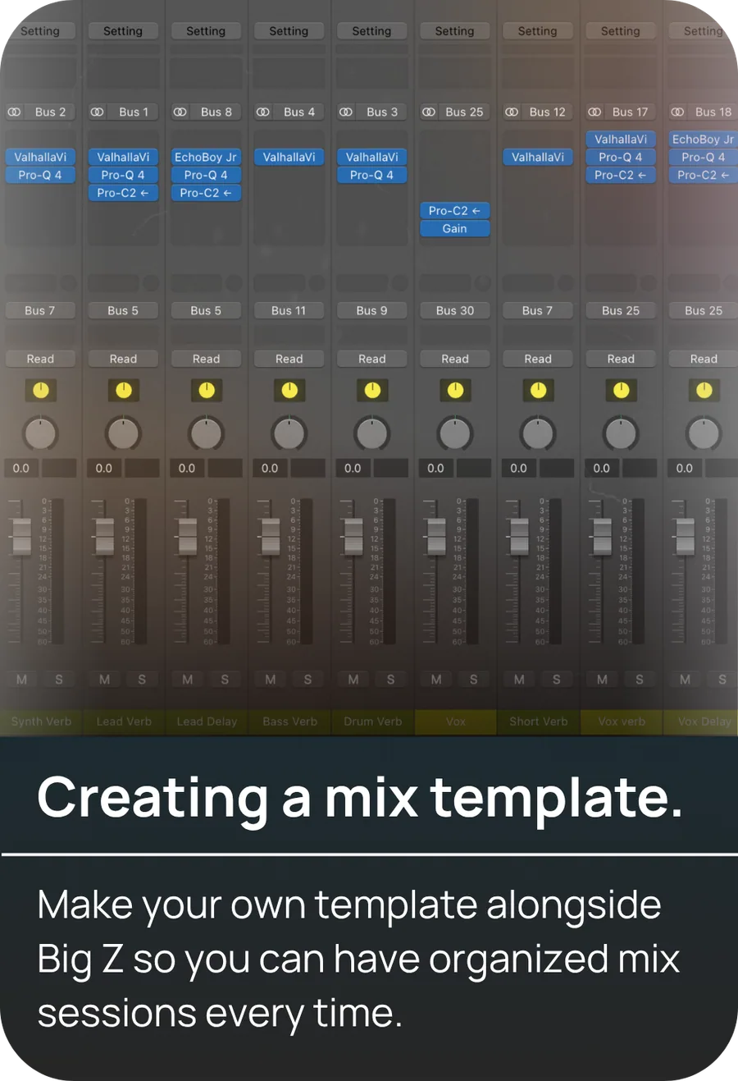Open ValhallaVi plugin on Synth Verb strip

coord(40,157)
